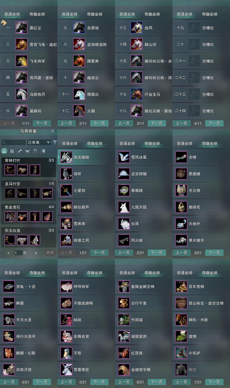The width and height of the screenshot is (230, 388).
Task: Pick the 风火板 skateboard mount icon
Action: coord(124,240)
